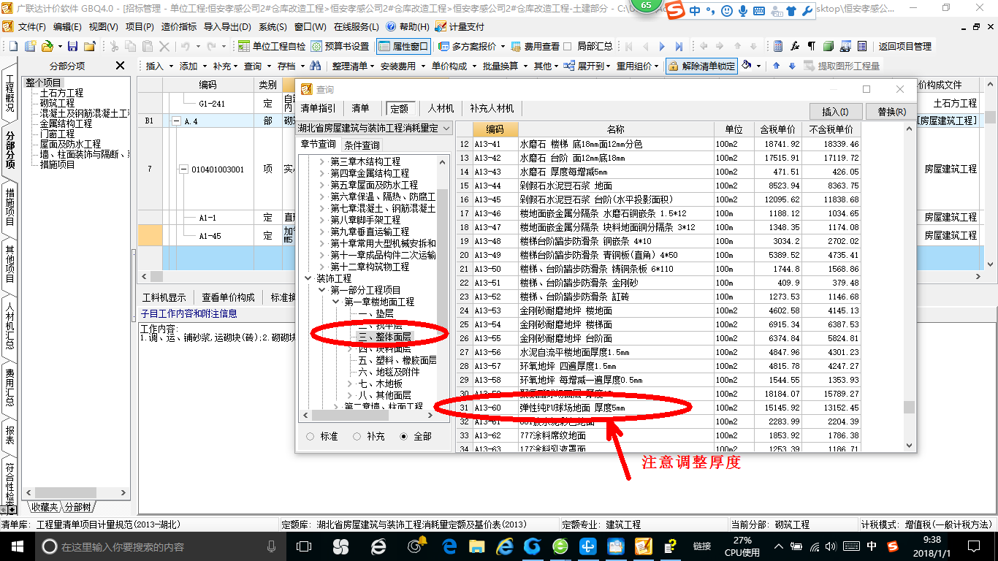Viewport: 998px width, 561px height.
Task: Switch to the 条件查询 tab
Action: 362,145
